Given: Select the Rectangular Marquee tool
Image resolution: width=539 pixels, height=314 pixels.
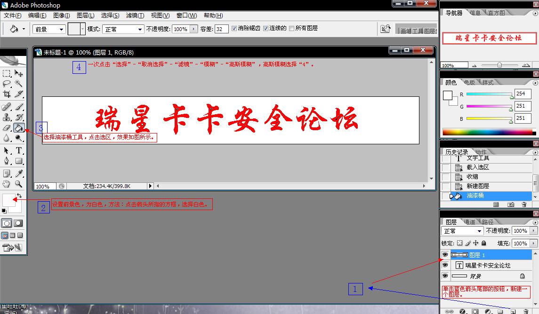Looking at the screenshot, I should click(x=7, y=73).
